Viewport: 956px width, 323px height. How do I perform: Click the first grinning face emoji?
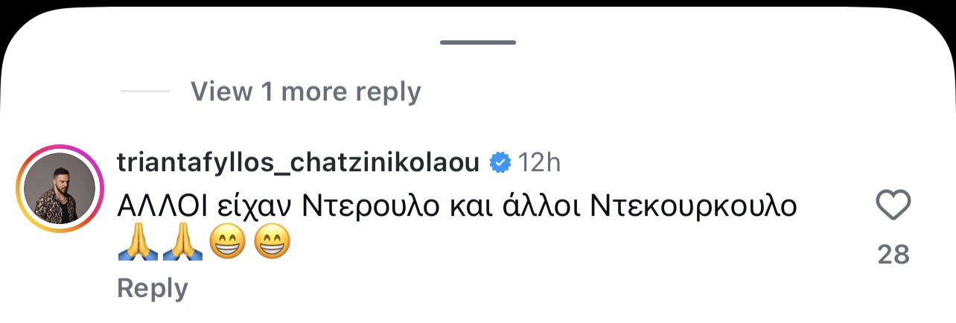pyautogui.click(x=227, y=243)
